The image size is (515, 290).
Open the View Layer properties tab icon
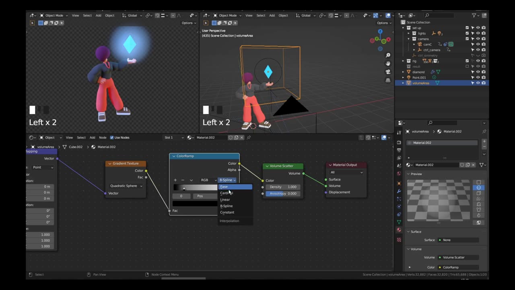pyautogui.click(x=399, y=158)
